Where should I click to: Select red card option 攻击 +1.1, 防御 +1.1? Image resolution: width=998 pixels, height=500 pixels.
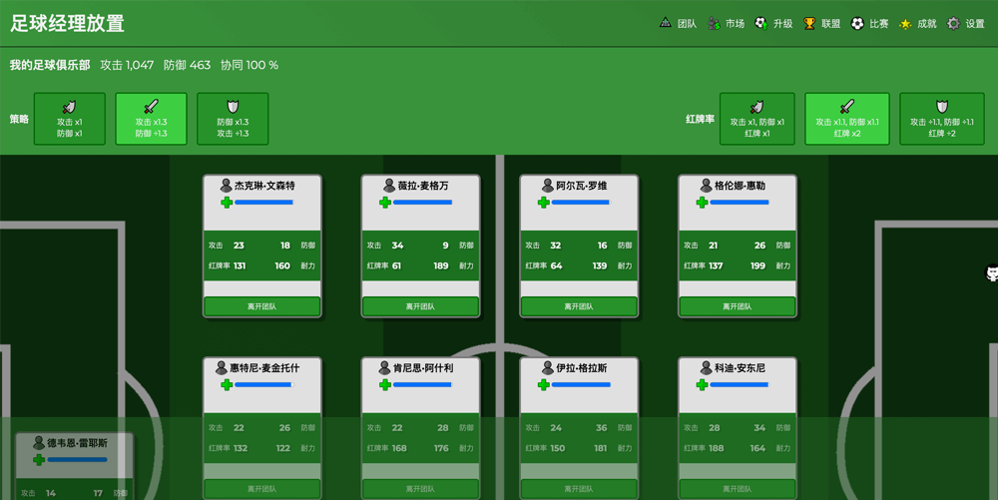click(942, 119)
